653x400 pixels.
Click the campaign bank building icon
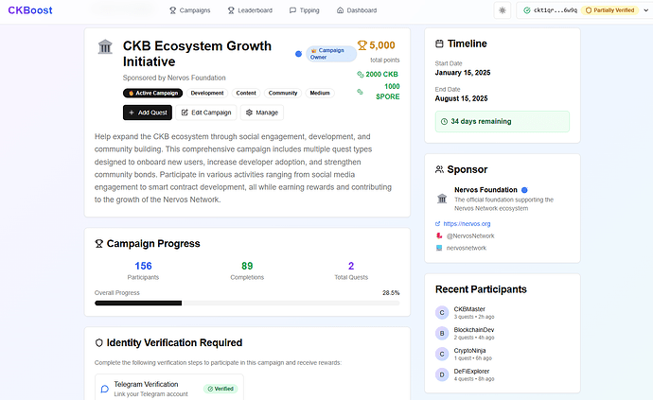[105, 46]
